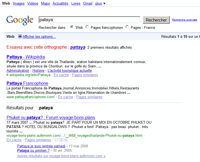Click the fr.wikipedia.org/wiki/Pattaya URL text
Viewport: 200px width, 162px height.
[28, 75]
